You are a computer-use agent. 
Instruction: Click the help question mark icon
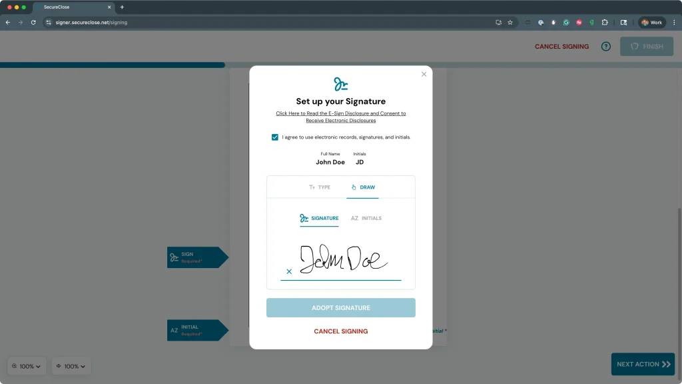point(605,47)
